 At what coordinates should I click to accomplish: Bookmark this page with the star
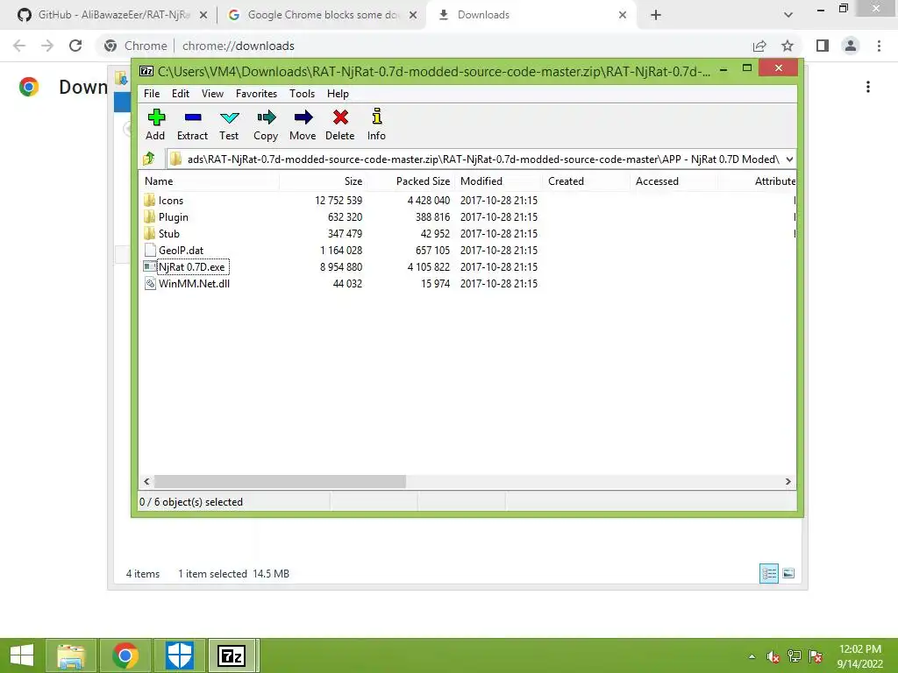click(x=788, y=46)
